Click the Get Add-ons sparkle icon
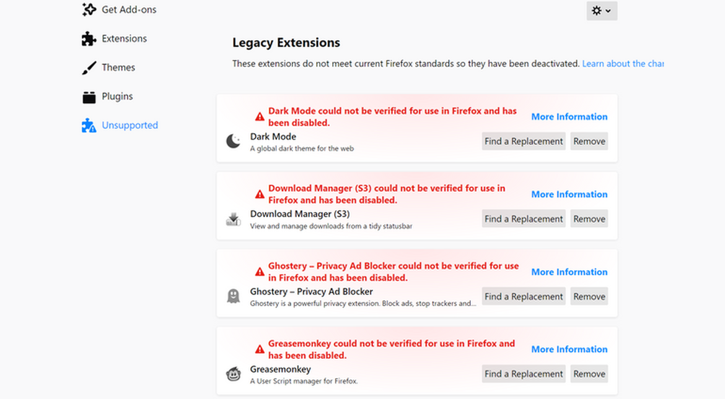This screenshot has height=399, width=725. [x=89, y=10]
